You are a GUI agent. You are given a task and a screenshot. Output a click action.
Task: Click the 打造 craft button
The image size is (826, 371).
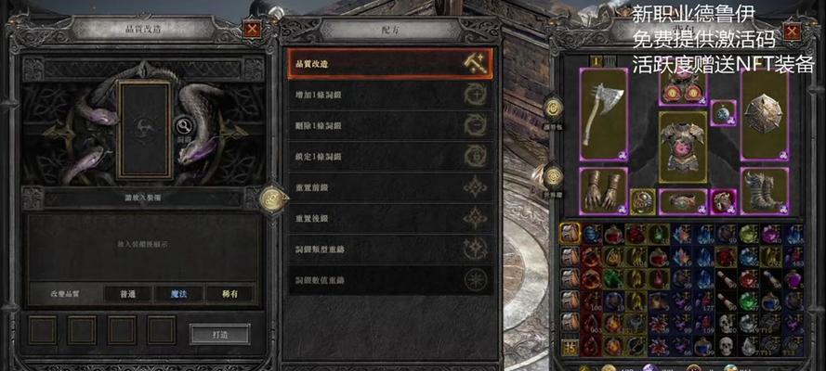219,334
